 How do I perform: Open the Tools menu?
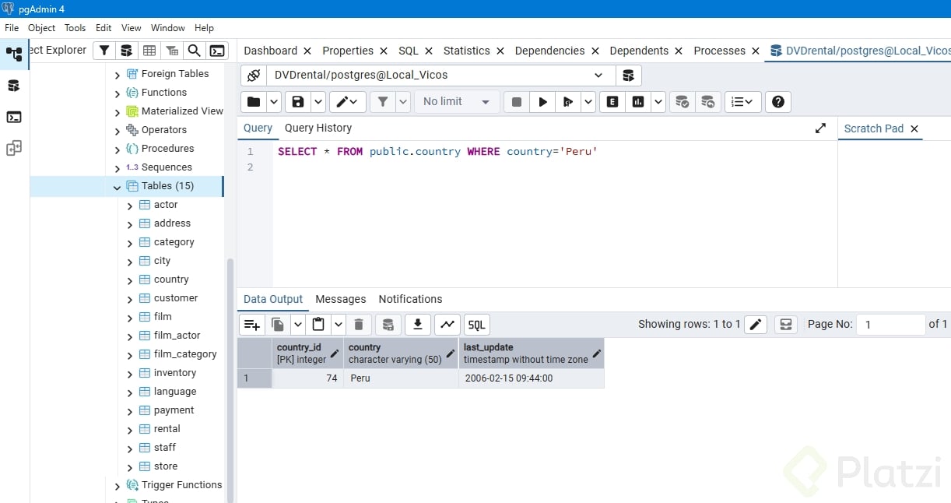[75, 28]
